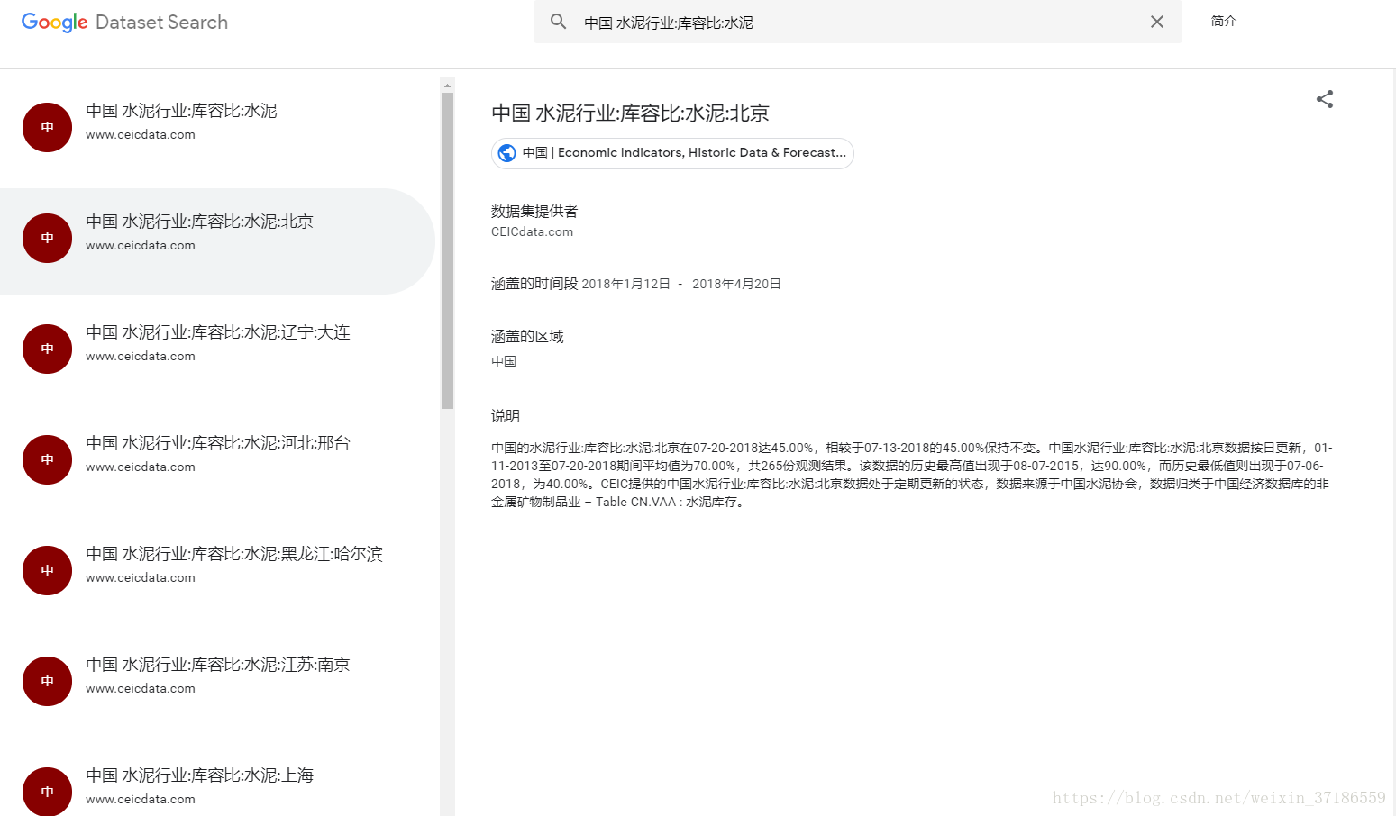Screen dimensions: 1396x816
Task: Click the results list scrollbar thumb
Action: point(447,251)
